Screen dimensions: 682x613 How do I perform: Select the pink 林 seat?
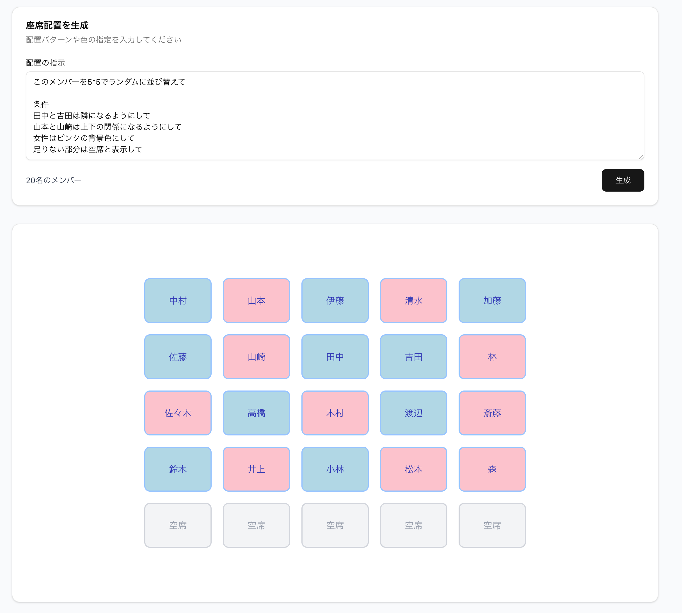pos(492,357)
